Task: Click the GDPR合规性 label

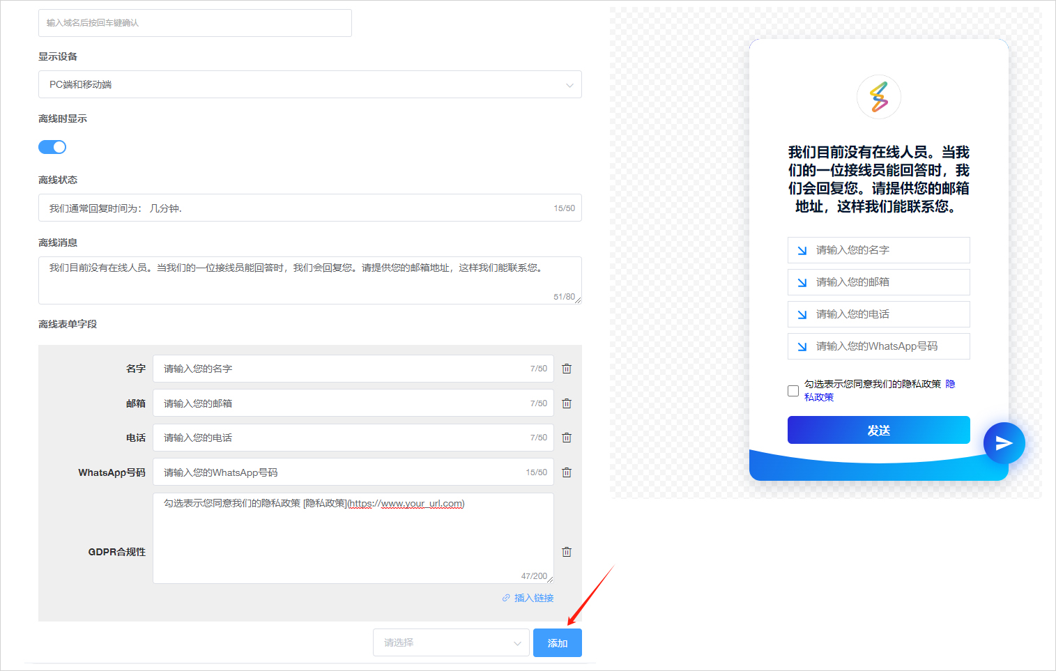Action: (117, 552)
